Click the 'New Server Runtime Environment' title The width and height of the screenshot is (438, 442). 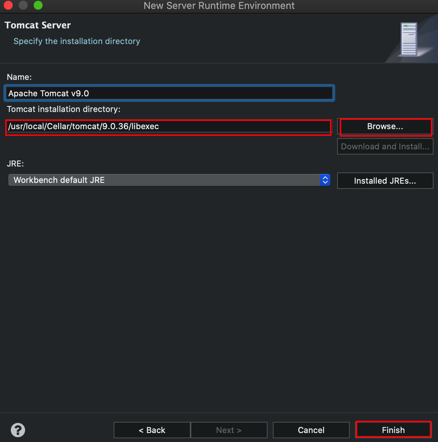click(x=219, y=6)
